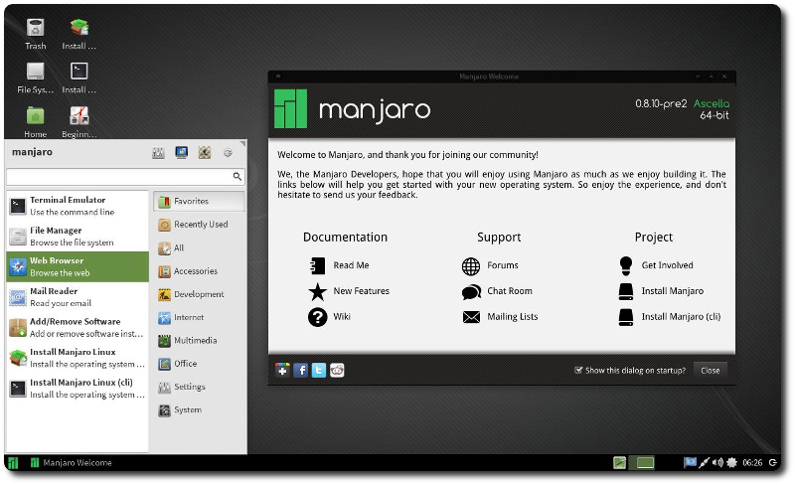The width and height of the screenshot is (795, 485).
Task: Open Web Browser in the Whisker menu
Action: tap(78, 266)
